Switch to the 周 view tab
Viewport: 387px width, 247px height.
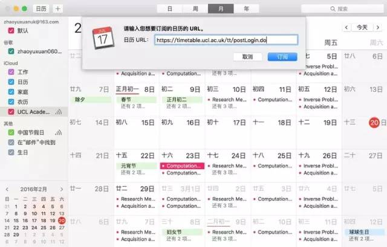(195, 9)
